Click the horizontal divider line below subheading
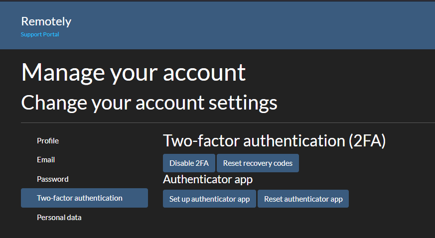This screenshot has width=435, height=238. pos(228,122)
